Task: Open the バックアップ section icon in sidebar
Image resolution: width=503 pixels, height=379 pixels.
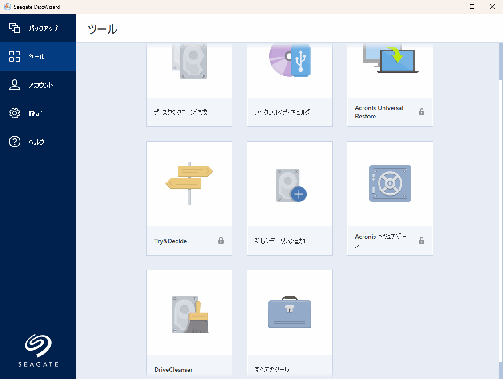Action: pos(14,28)
